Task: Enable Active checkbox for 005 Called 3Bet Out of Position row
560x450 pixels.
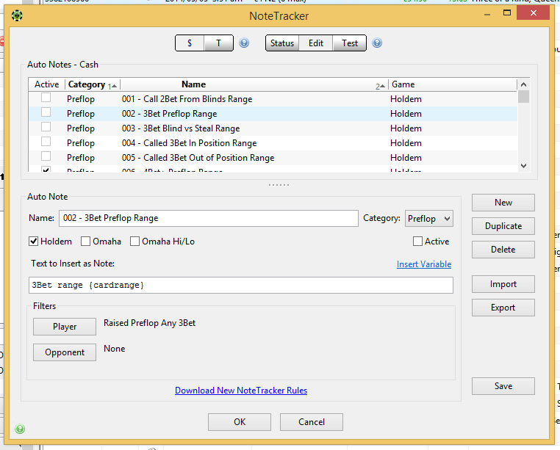Action: coord(46,156)
